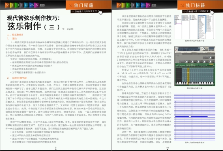Click the dark blue note bar in piano roll
Screen dimensions: 223x151
191,117
